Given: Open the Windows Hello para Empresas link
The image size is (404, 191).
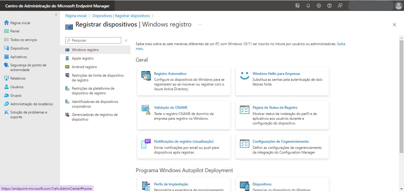Looking at the screenshot, I should pyautogui.click(x=276, y=74).
